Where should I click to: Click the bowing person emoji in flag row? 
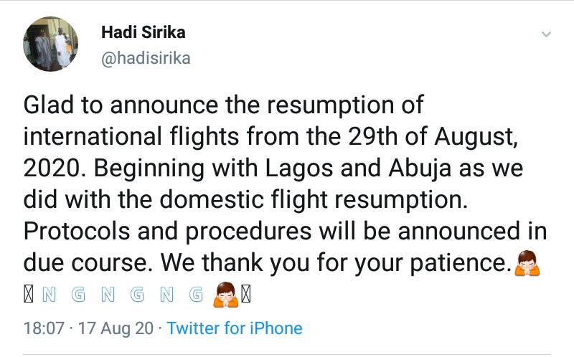coord(225,294)
